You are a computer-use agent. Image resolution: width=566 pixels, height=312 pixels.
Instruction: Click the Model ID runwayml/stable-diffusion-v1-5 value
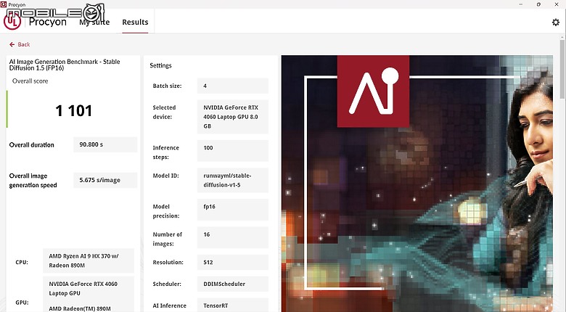(x=233, y=180)
